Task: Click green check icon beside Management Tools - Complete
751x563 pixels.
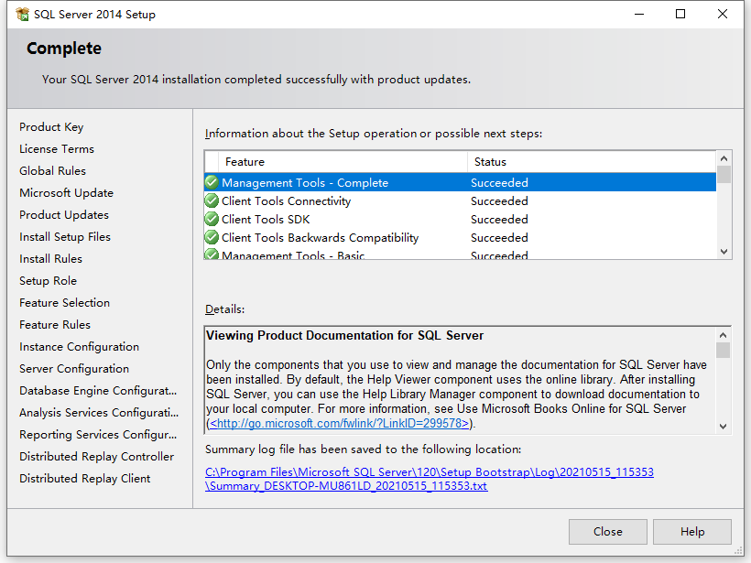Action: coord(212,182)
